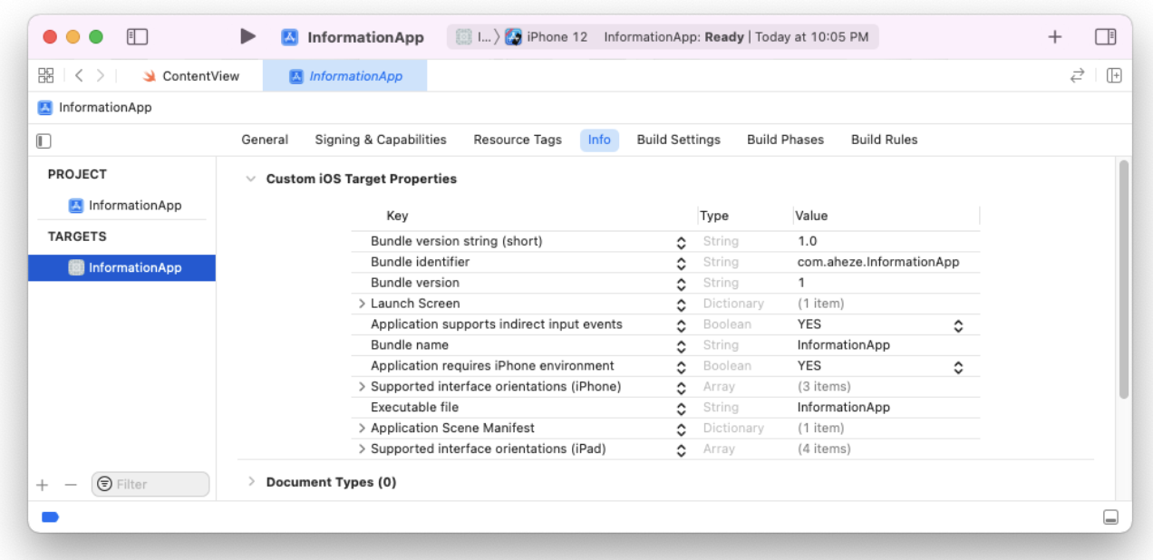Open key stepper for Launch Screen
Viewport: 1153px width, 560px height.
(x=681, y=304)
